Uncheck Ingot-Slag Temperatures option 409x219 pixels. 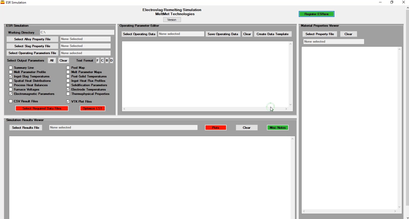(11, 76)
